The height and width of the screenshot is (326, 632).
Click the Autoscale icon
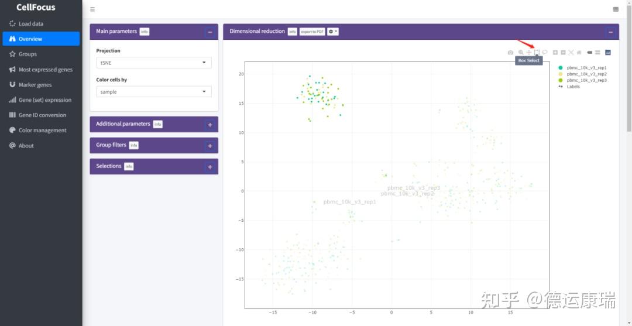571,53
